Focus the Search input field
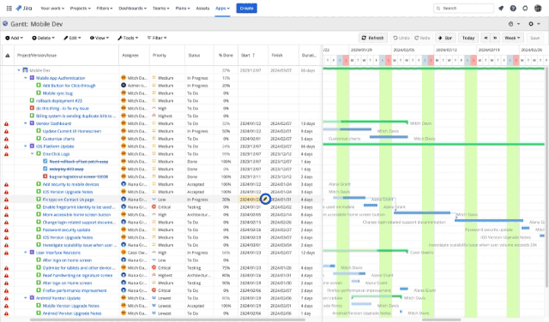Viewport: 549px width, 322px height. (x=463, y=8)
